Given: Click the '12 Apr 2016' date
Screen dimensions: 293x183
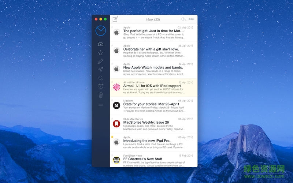Looking at the screenshot, I should (186, 82).
